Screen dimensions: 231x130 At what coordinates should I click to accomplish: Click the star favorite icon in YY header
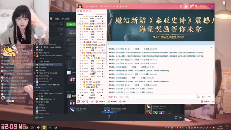point(118,6)
